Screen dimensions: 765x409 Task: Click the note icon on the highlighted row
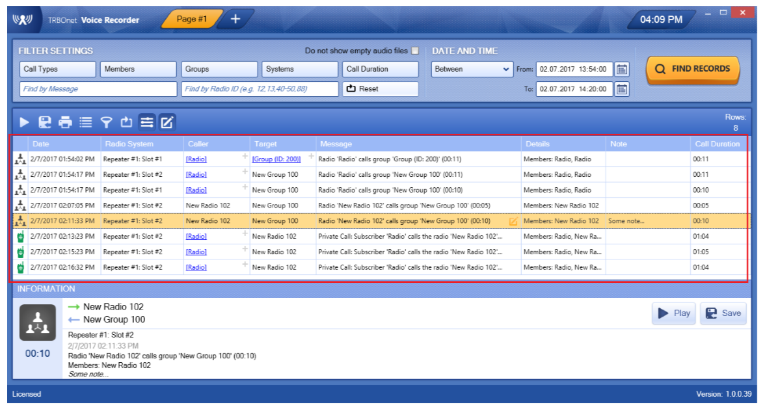[x=513, y=221]
